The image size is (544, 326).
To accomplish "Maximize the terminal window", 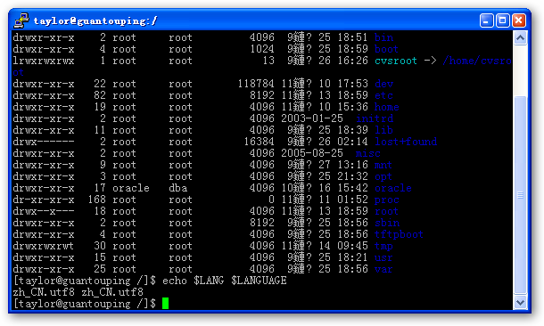I will [502, 20].
